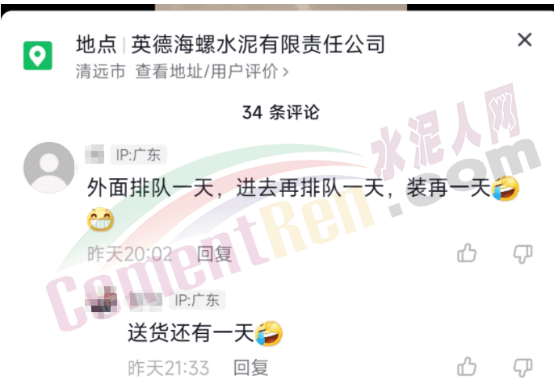Reply to the 昨天21:33 comment

(x=251, y=368)
